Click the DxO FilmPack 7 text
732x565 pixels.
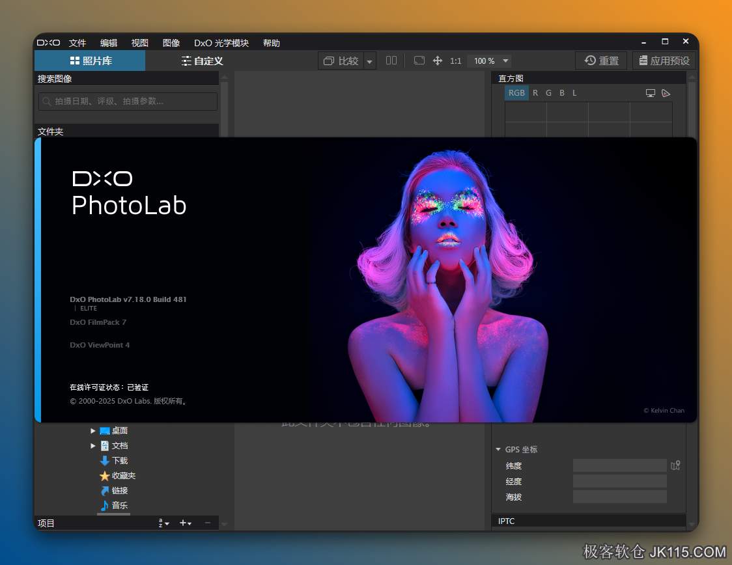tap(98, 322)
